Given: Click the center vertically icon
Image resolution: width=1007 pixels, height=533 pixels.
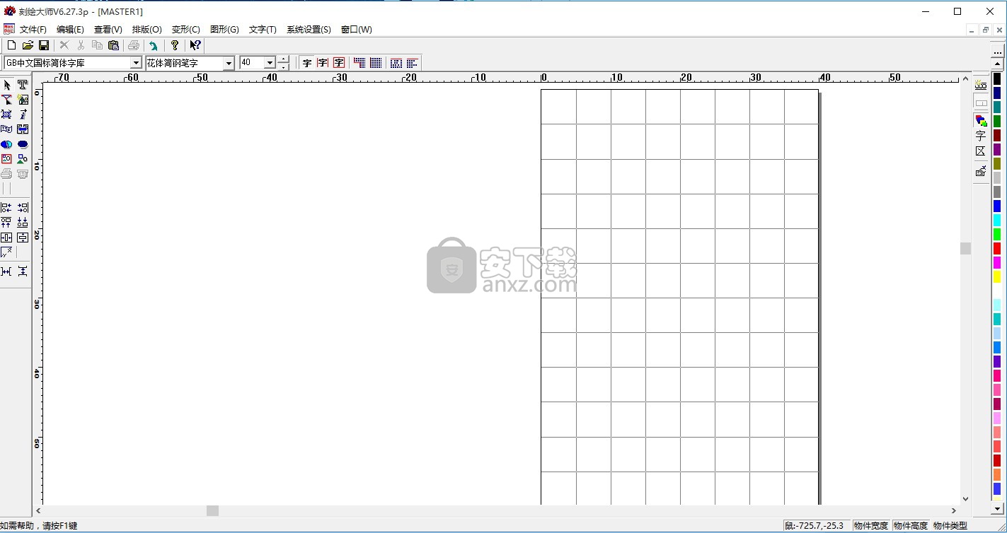Looking at the screenshot, I should click(x=23, y=238).
